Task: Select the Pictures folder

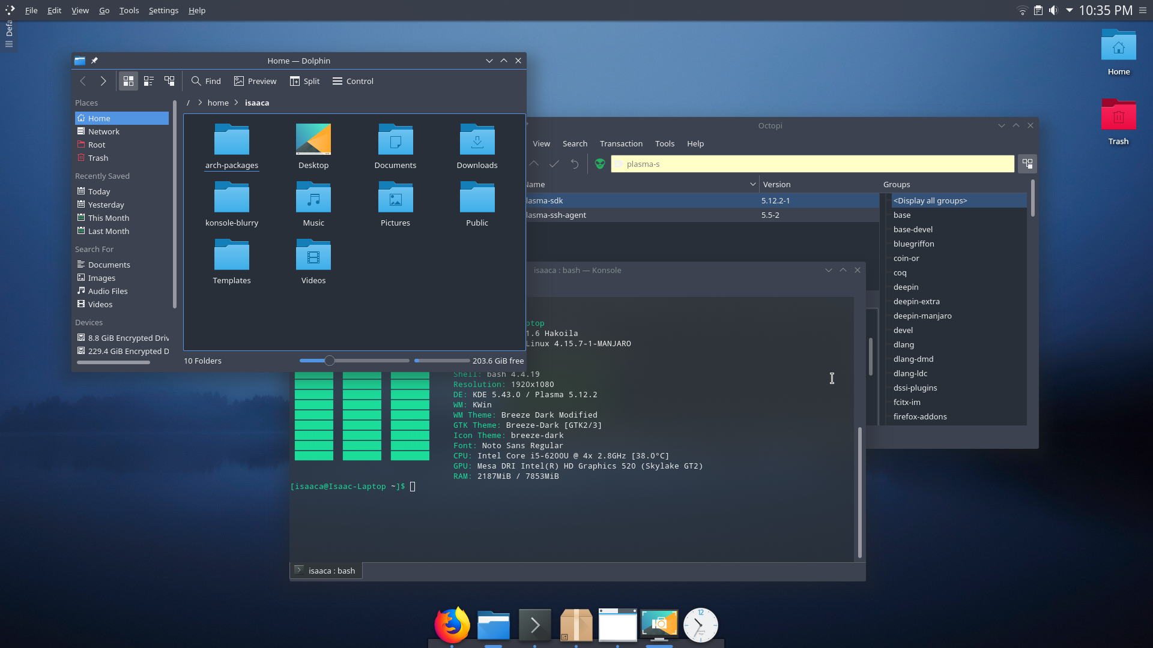Action: tap(395, 205)
